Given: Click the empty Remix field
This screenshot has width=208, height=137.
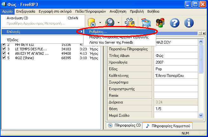Looking at the screenshot, I should tap(176, 96).
